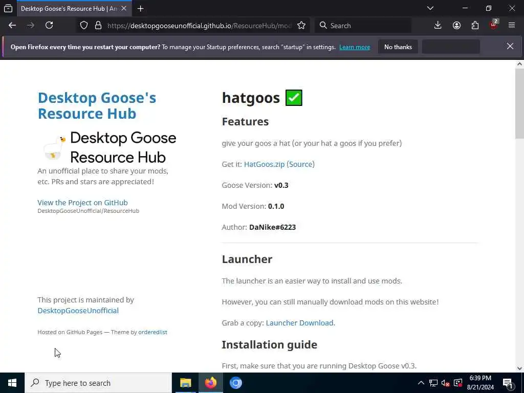Open the Launcher Download link
The height and width of the screenshot is (393, 524).
point(300,323)
